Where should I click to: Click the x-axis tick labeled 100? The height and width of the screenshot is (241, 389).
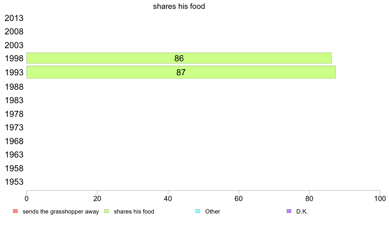(x=380, y=198)
